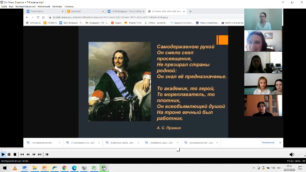
Task: Open a new browser tab with plus
Action: tap(190, 11)
